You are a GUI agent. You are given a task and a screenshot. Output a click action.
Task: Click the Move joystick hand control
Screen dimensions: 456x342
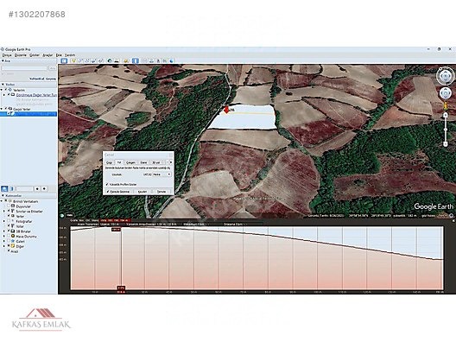tap(445, 93)
